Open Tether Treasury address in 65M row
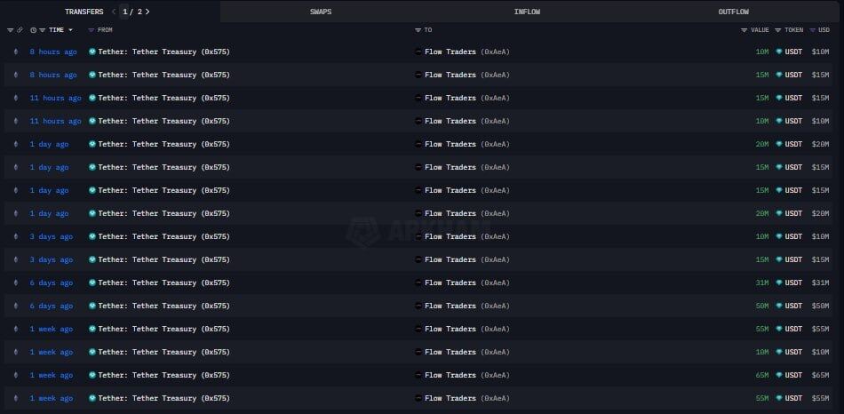Screen dimensions: 844x414 coord(163,375)
